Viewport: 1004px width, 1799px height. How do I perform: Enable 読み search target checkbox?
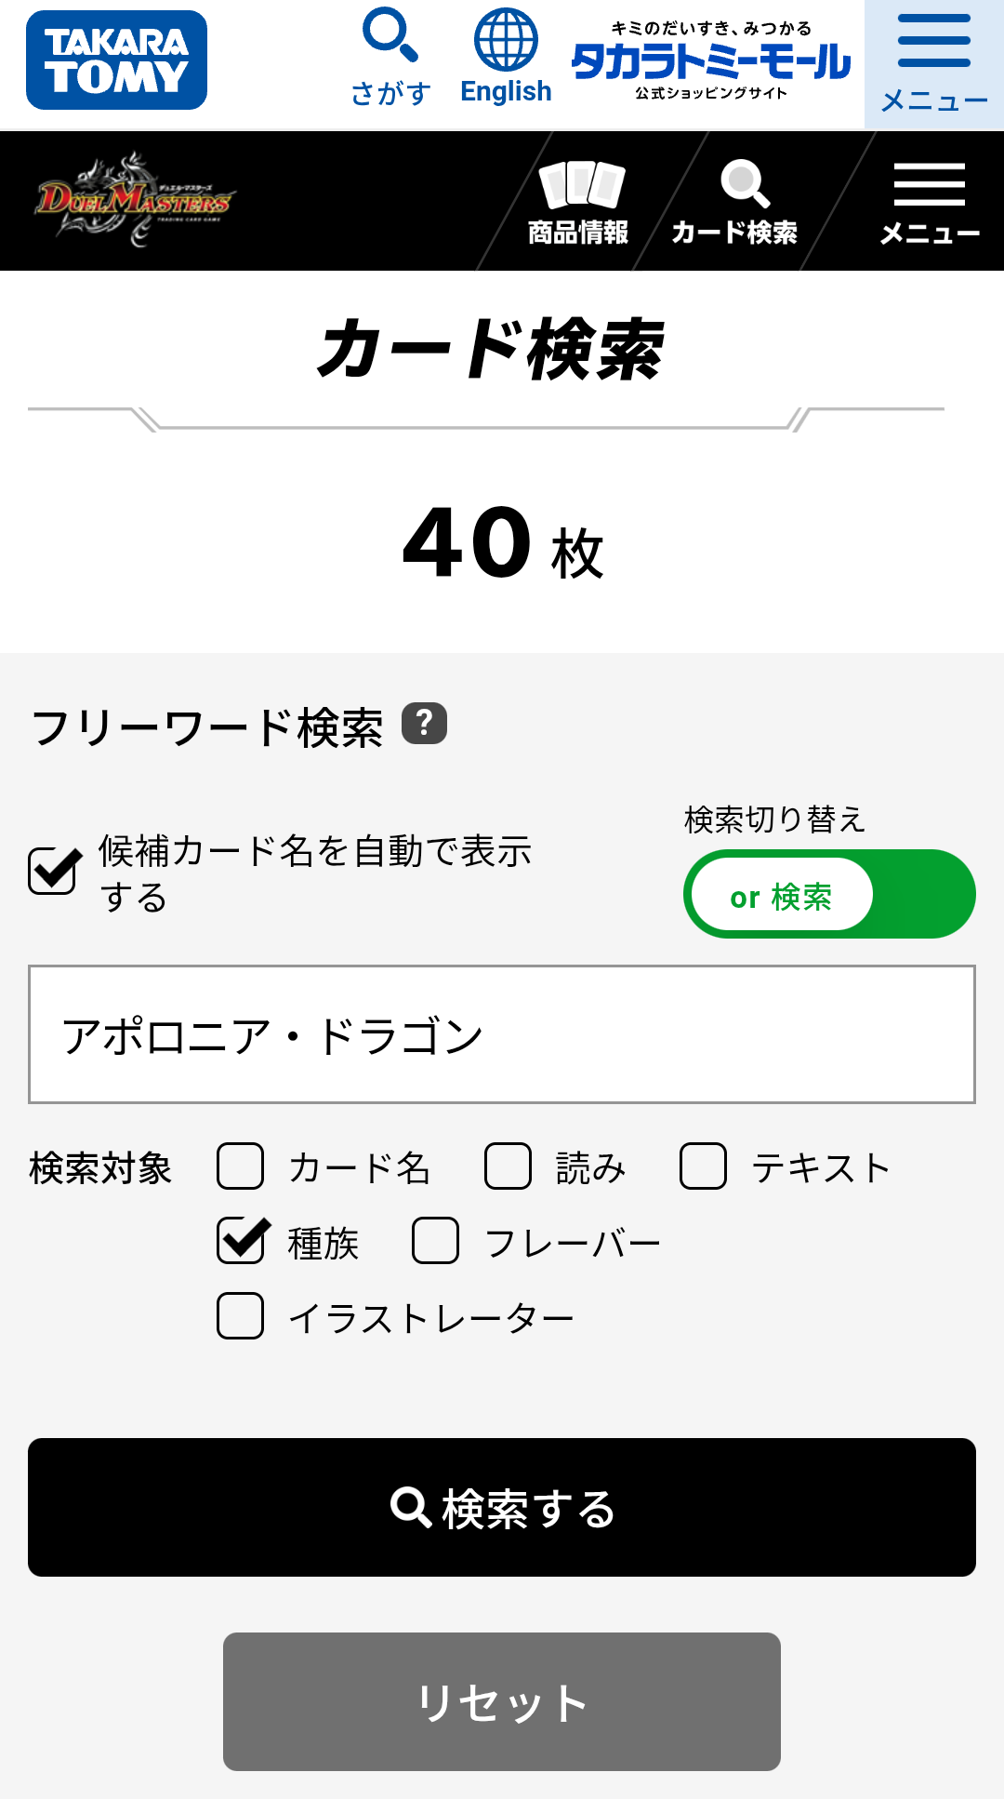point(509,1166)
